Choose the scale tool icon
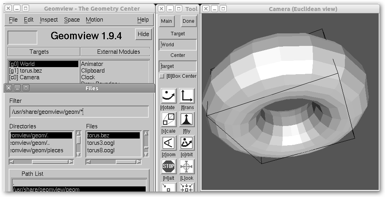385x197 pixels. coord(168,119)
